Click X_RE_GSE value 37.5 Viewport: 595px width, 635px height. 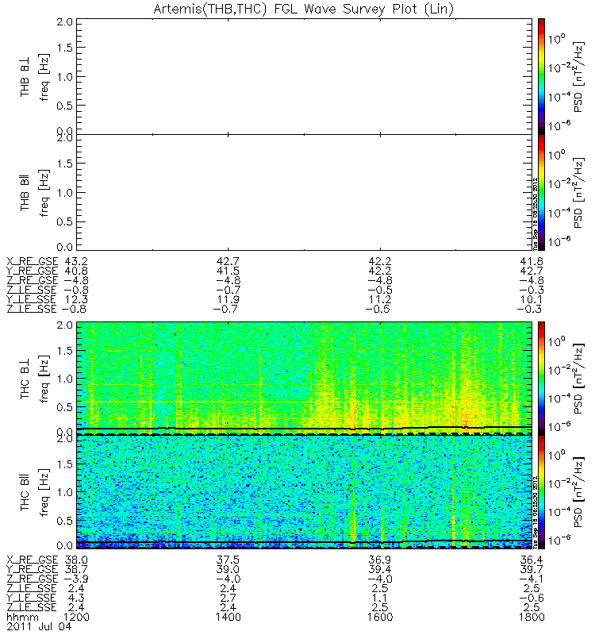(228, 560)
